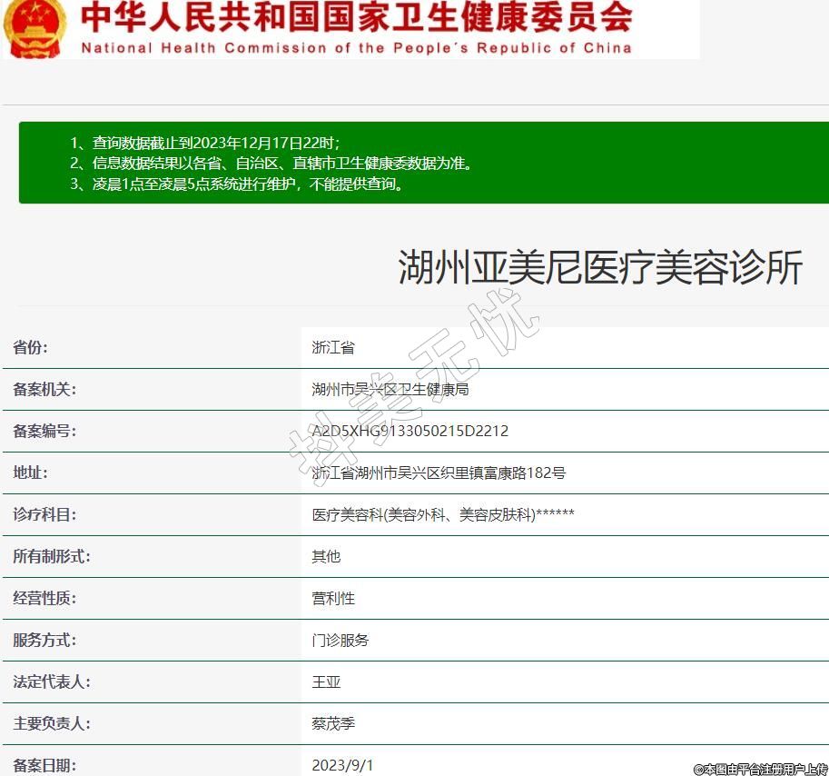This screenshot has height=776, width=829.
Task: Click the clinic name heading 湖州亚美尼医疗美容诊所
Action: click(x=600, y=268)
